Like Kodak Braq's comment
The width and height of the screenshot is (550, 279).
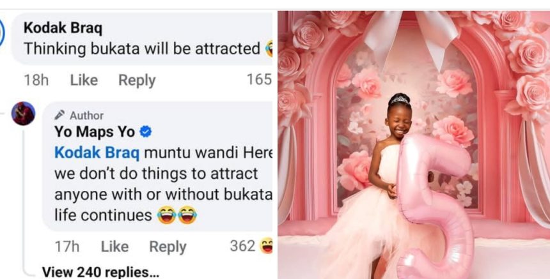coord(84,80)
